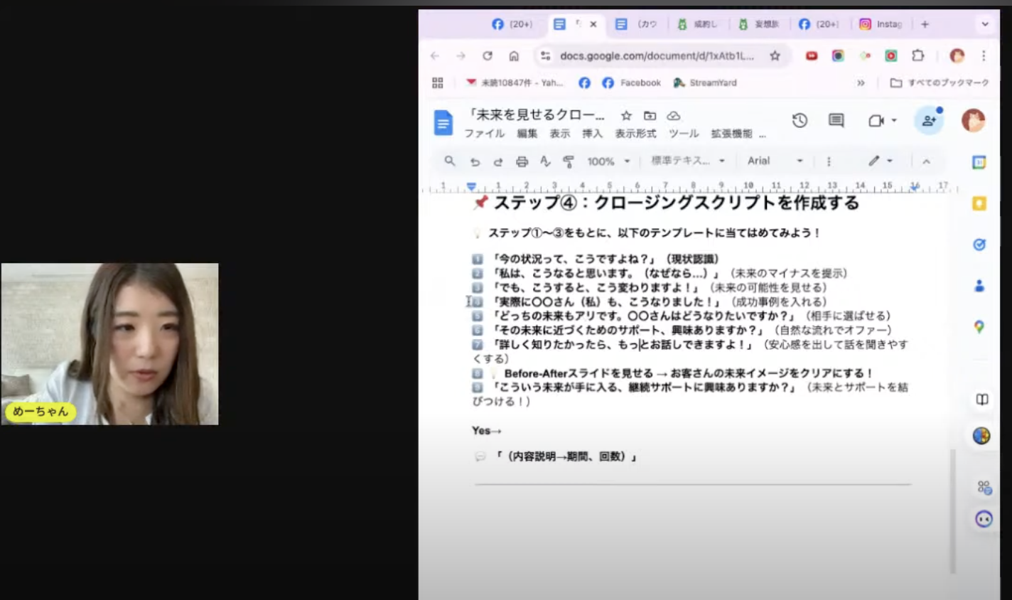The width and height of the screenshot is (1012, 600).
Task: Open the 標準テキスト paragraph style dropdown
Action: 688,161
